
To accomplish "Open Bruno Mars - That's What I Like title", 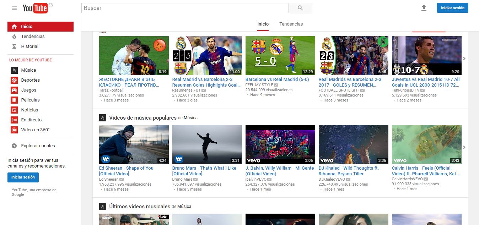I will point(204,171).
